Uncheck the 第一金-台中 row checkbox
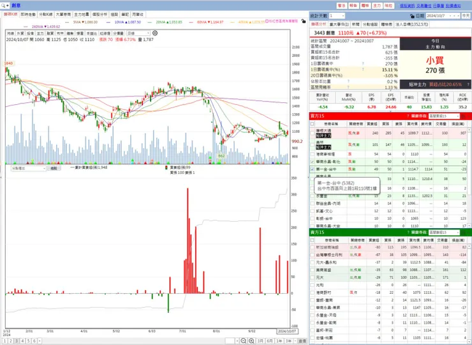Viewport: 472px width, 345px height. pyautogui.click(x=312, y=169)
